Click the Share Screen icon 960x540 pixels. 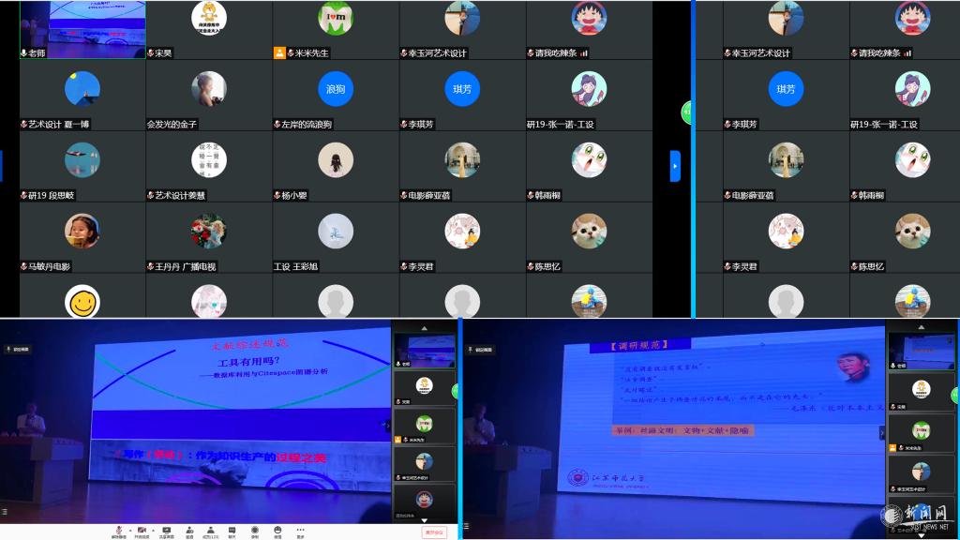(167, 531)
